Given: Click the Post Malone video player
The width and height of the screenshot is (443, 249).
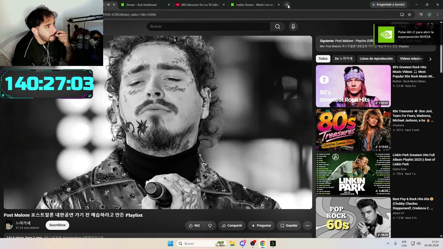Looking at the screenshot, I should [158, 122].
